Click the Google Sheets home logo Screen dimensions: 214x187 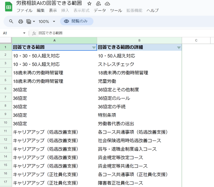pyautogui.click(x=9, y=7)
